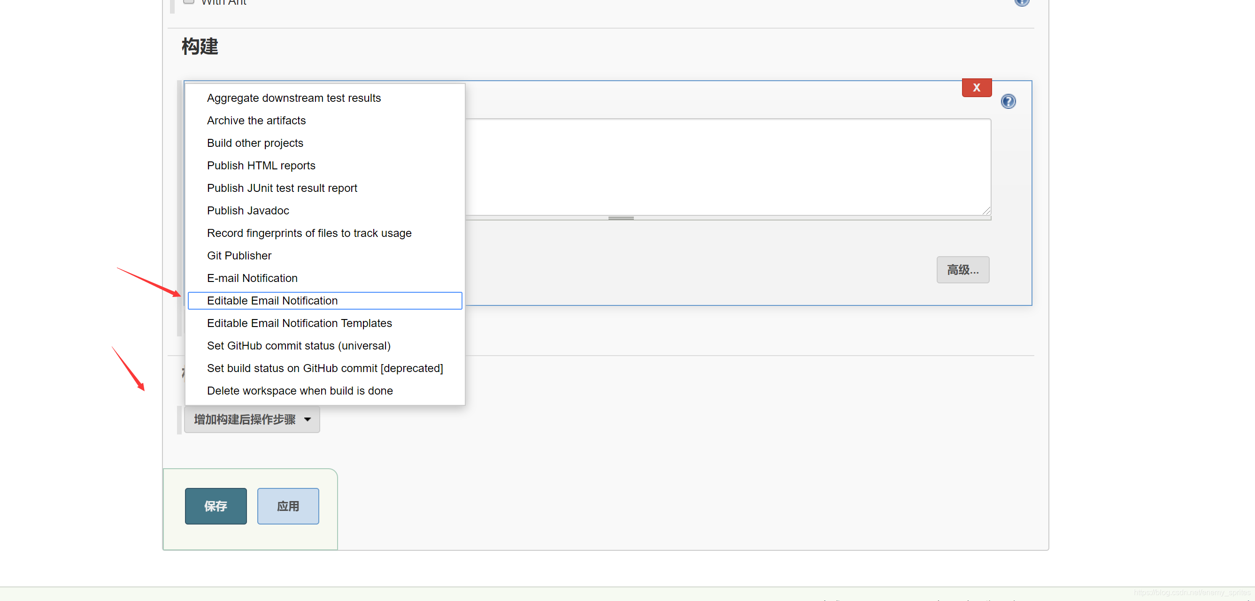This screenshot has height=601, width=1255.
Task: Click the 应用 apply button
Action: pyautogui.click(x=288, y=506)
